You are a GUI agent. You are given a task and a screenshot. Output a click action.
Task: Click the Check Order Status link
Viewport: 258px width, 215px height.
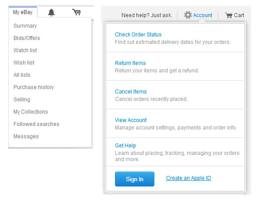pos(138,35)
